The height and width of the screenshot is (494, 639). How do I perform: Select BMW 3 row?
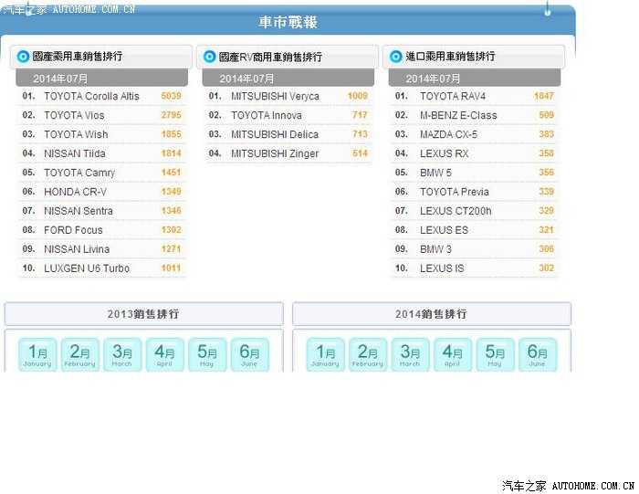475,249
